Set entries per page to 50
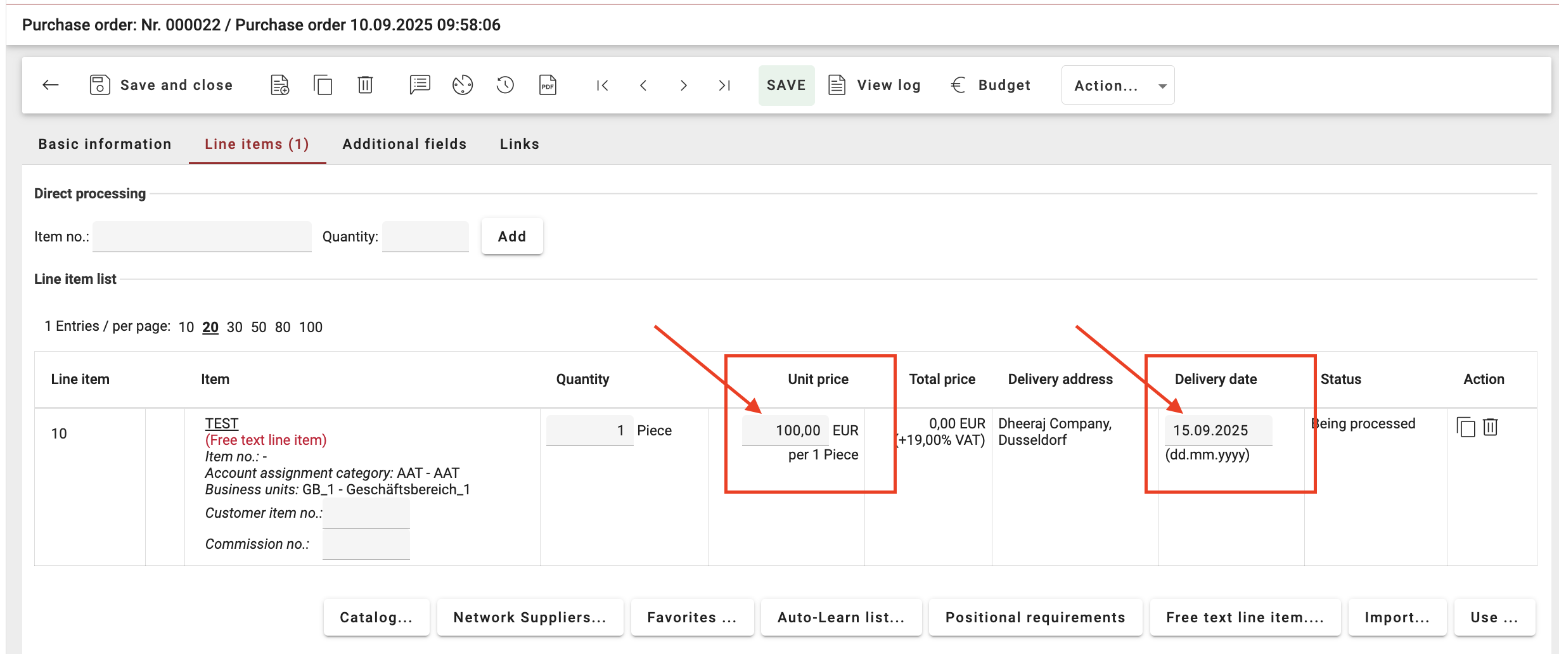This screenshot has width=1559, height=654. click(x=259, y=327)
